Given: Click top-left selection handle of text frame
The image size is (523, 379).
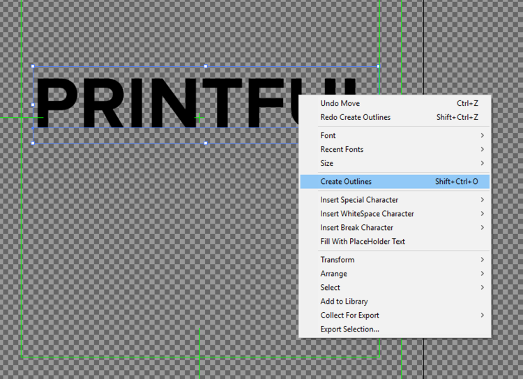Looking at the screenshot, I should coord(33,66).
